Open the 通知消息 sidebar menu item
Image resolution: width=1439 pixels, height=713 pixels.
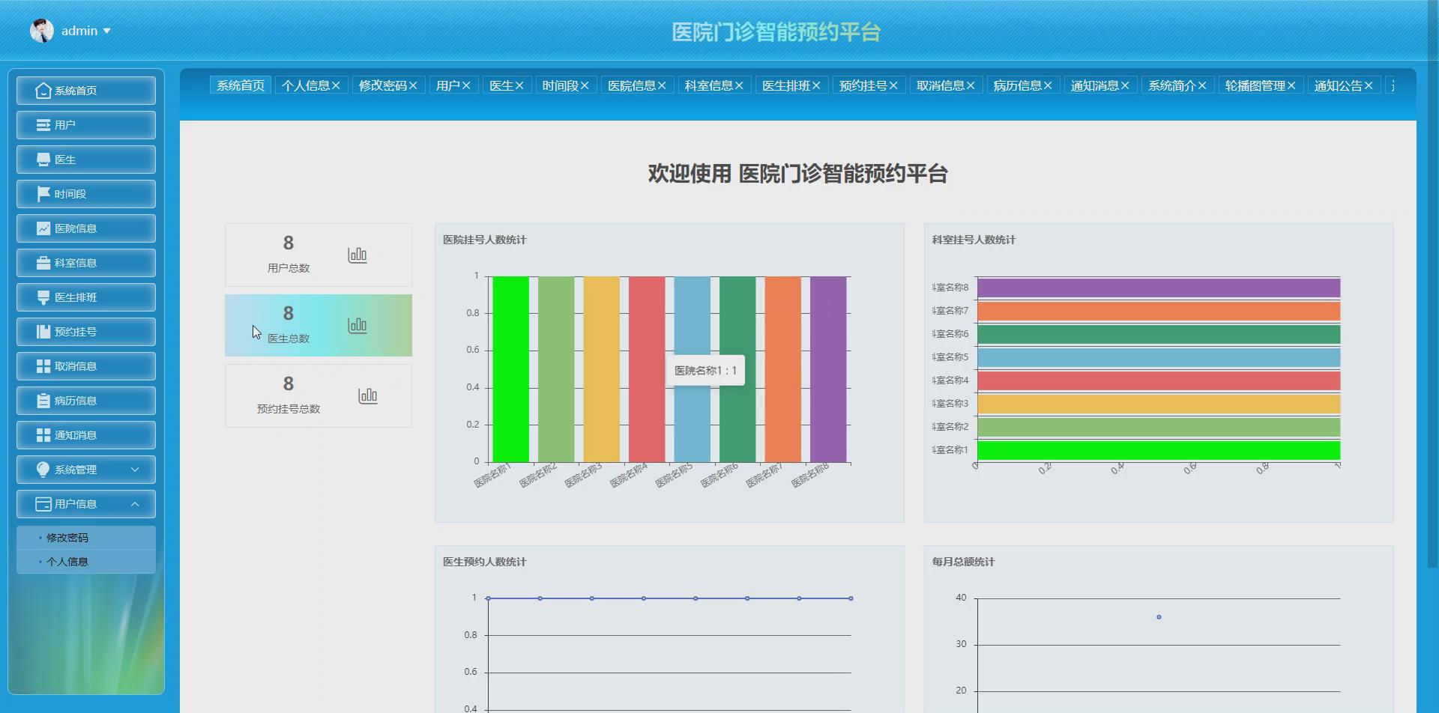(x=86, y=435)
